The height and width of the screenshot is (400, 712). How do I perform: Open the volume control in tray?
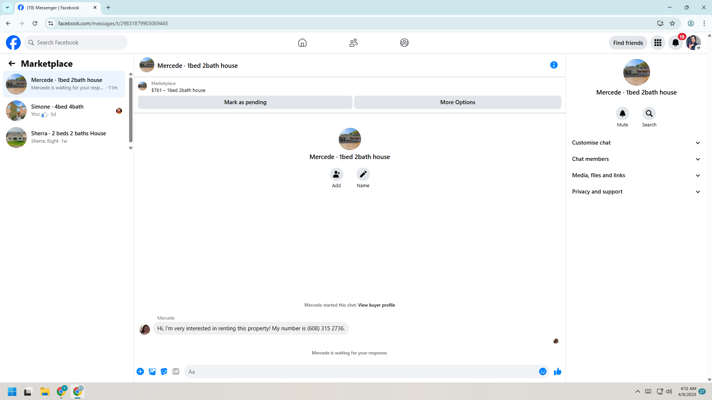669,391
